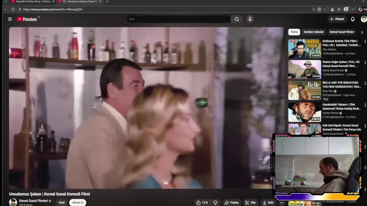Screen dimensions: 367x206
Task: Open the account avatar menu
Action: pos(364,19)
